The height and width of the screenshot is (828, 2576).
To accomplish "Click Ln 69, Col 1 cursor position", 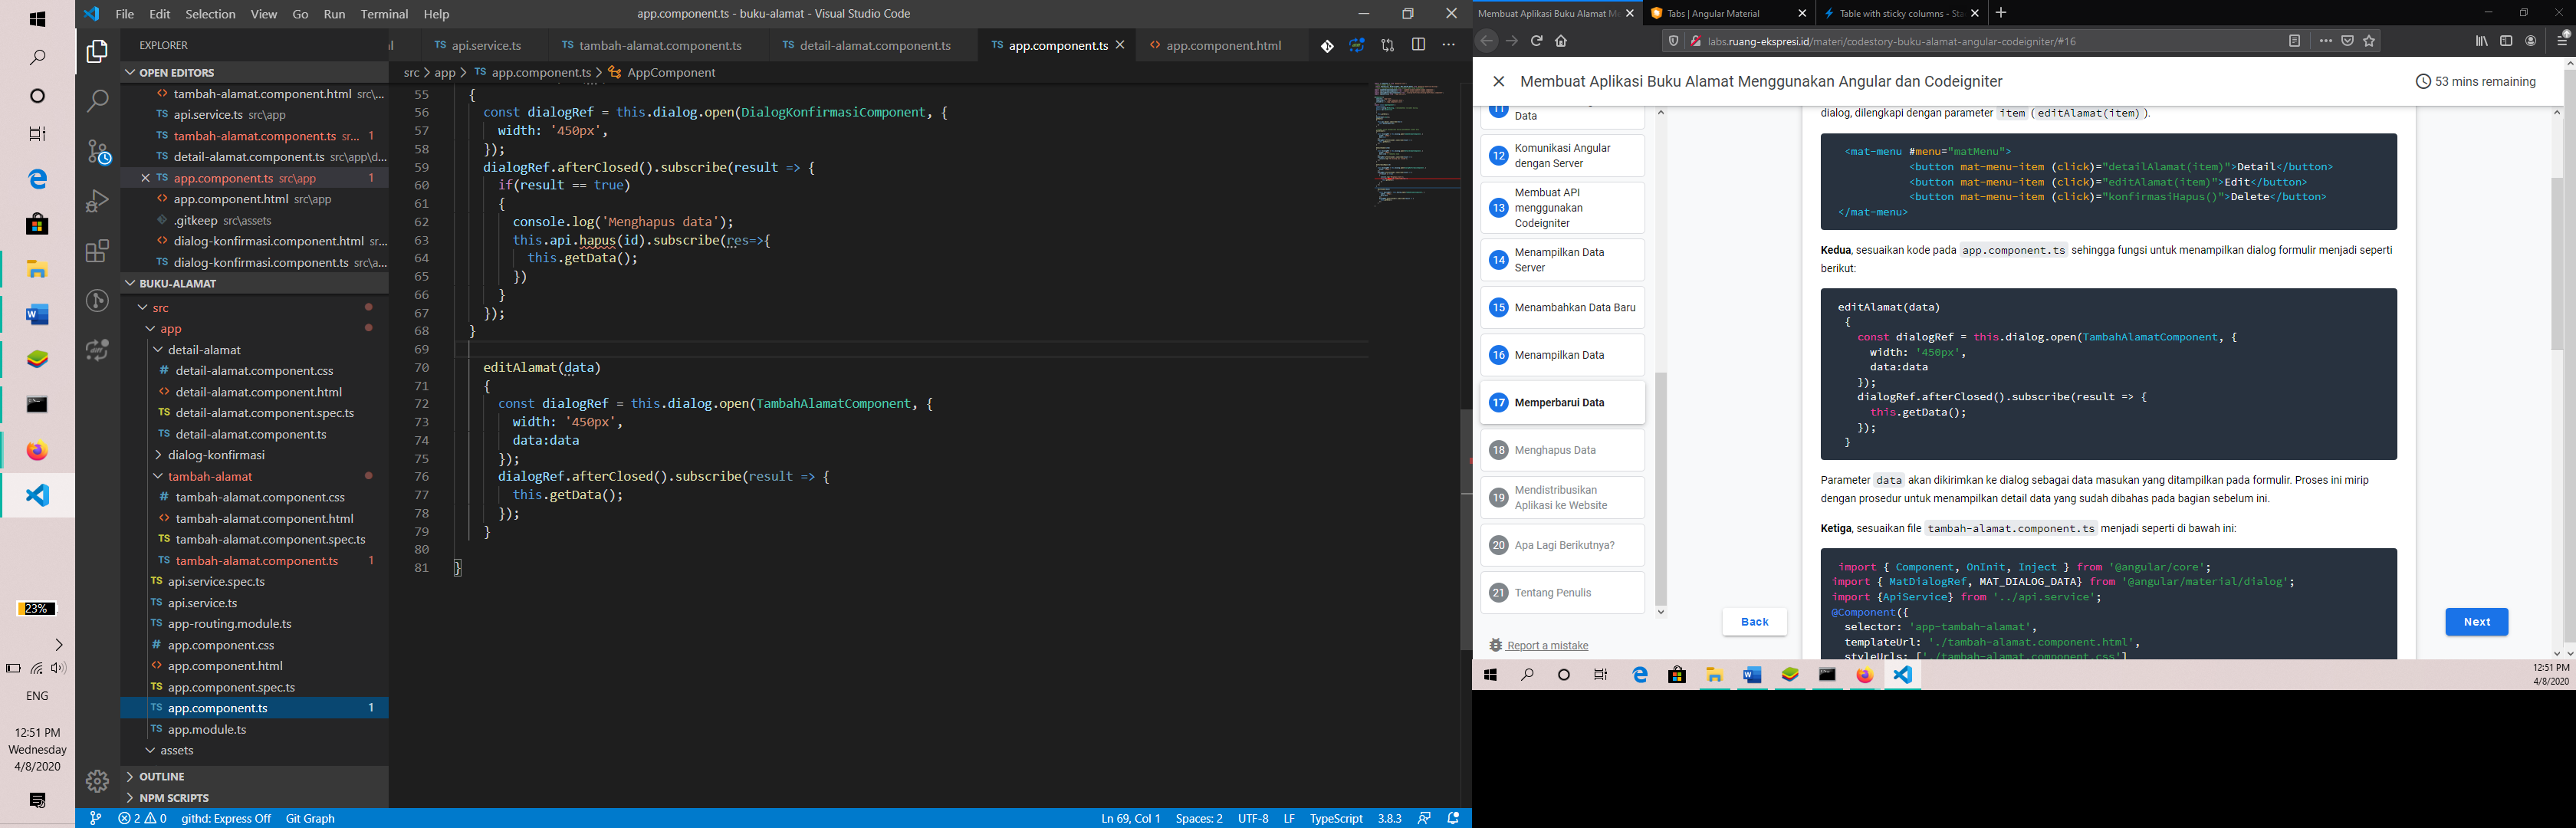I will [1130, 818].
